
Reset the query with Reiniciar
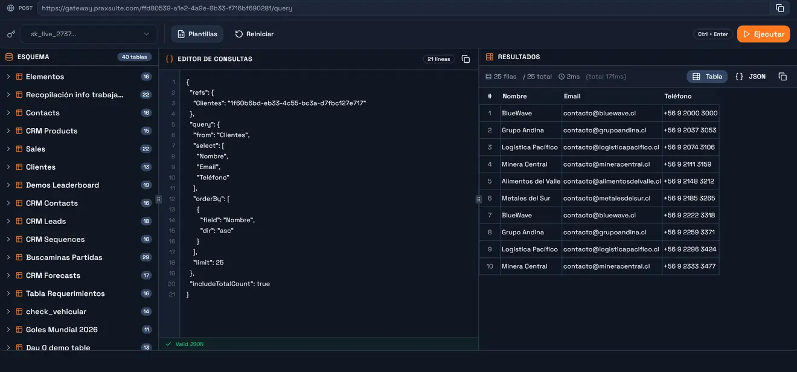[254, 34]
